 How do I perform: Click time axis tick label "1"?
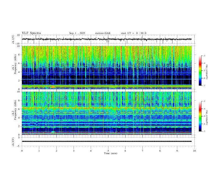pyautogui.click(x=39, y=151)
